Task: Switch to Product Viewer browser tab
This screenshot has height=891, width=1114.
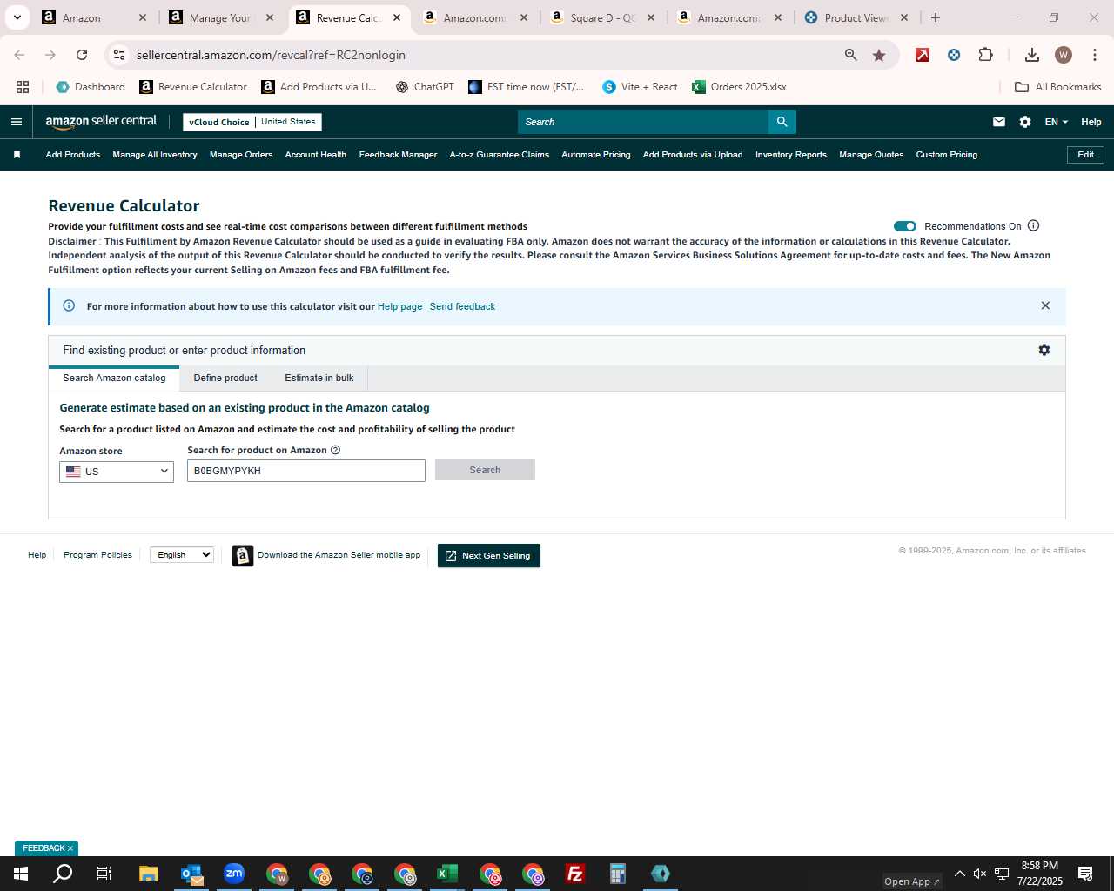Action: point(856,17)
